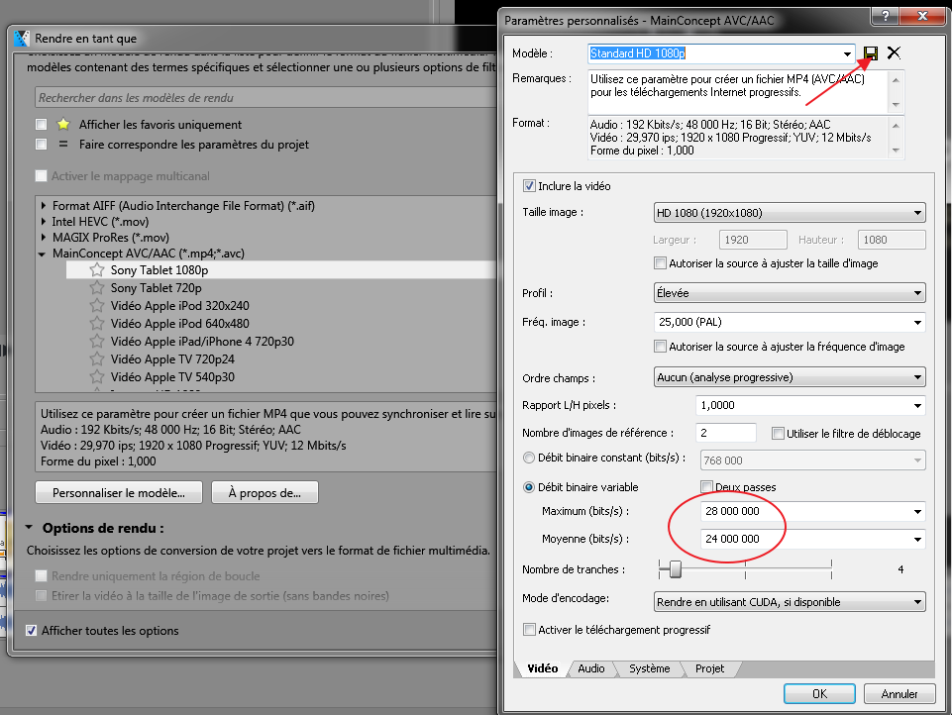
Task: Expand Intel HEVC (*.mov) node
Action: [44, 222]
